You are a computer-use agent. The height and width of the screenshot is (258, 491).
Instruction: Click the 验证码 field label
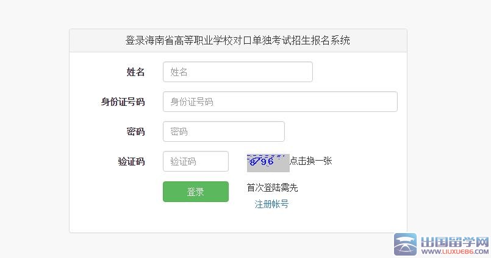(x=131, y=161)
